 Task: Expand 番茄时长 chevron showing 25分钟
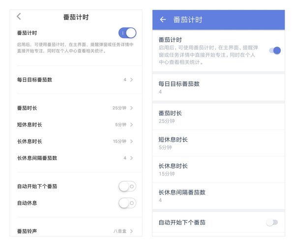pos(132,108)
